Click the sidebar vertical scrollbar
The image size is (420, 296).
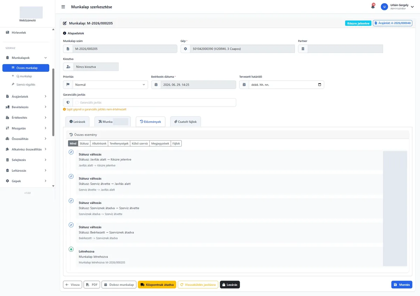point(53,102)
